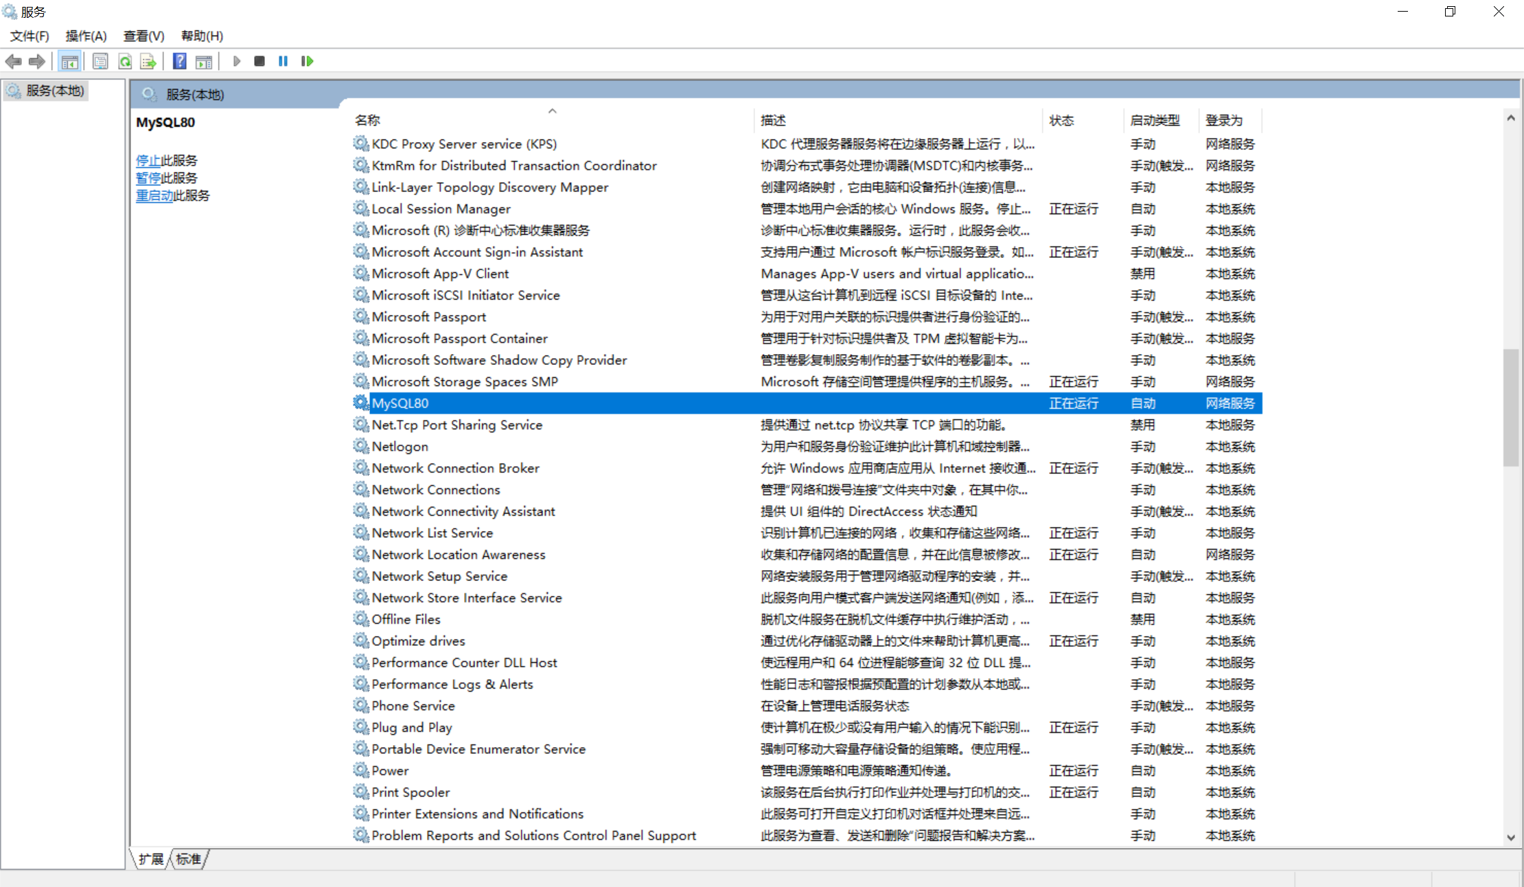1524x887 pixels.
Task: Click the Refresh toolbar icon
Action: tap(125, 62)
